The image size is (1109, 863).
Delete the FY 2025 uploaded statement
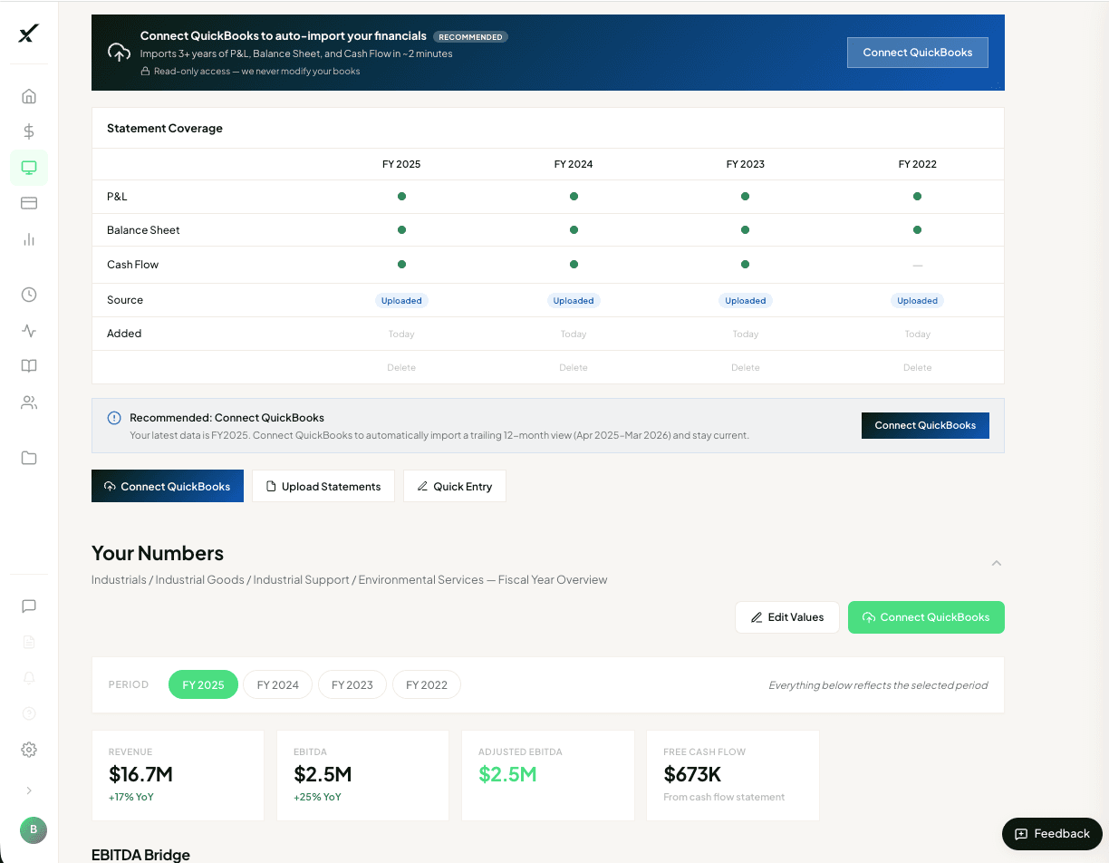400,367
